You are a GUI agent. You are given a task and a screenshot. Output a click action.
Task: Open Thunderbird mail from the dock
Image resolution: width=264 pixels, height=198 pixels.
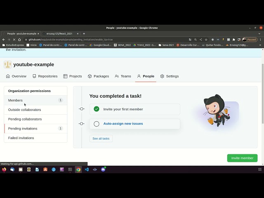coord(12,170)
